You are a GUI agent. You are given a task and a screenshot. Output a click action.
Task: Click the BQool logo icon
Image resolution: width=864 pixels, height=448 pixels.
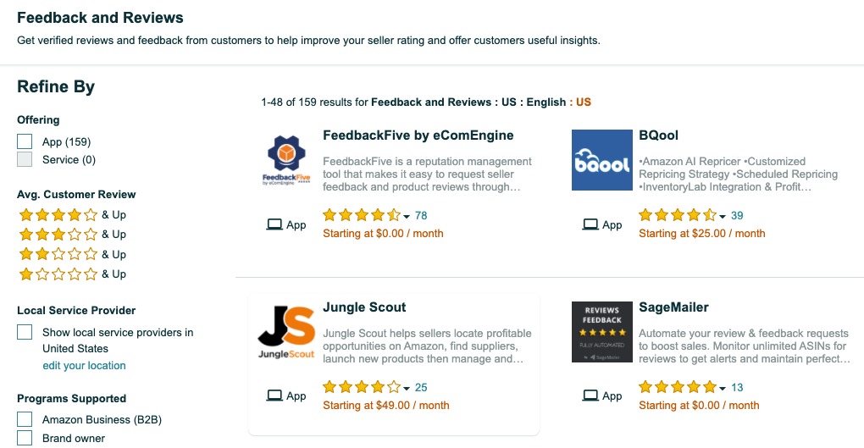601,160
